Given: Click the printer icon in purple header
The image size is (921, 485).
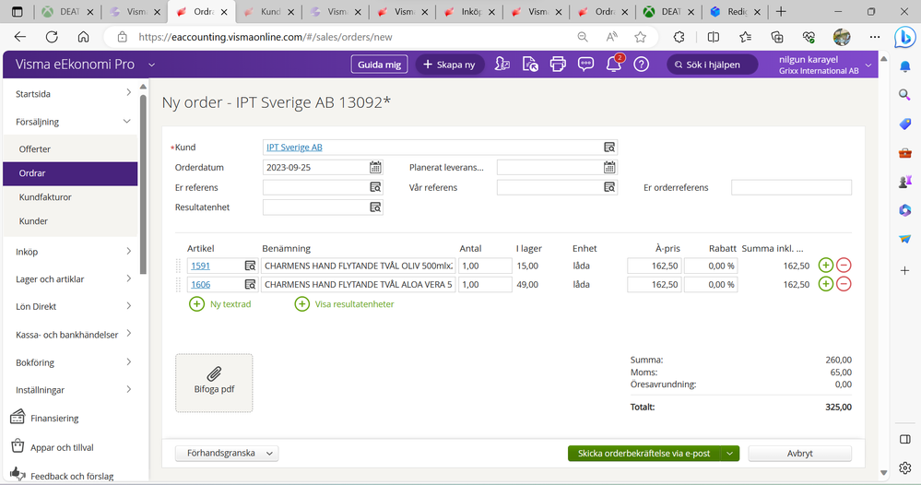Looking at the screenshot, I should click(558, 65).
